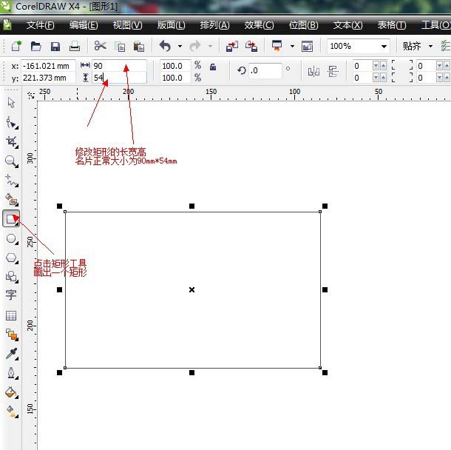The height and width of the screenshot is (450, 451).
Task: Open the 表格(T) menu
Action: tap(392, 25)
